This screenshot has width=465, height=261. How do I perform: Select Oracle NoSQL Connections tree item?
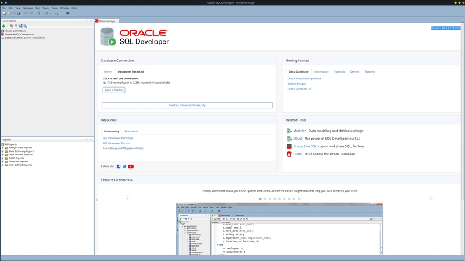[19, 34]
